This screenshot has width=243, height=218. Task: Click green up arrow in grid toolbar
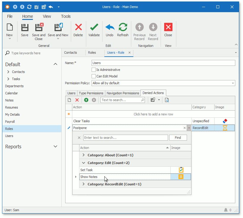coord(86,100)
